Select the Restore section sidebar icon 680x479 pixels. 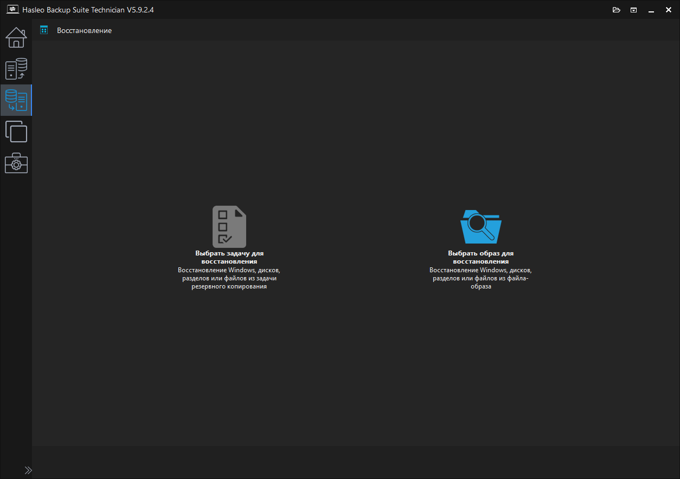[16, 100]
